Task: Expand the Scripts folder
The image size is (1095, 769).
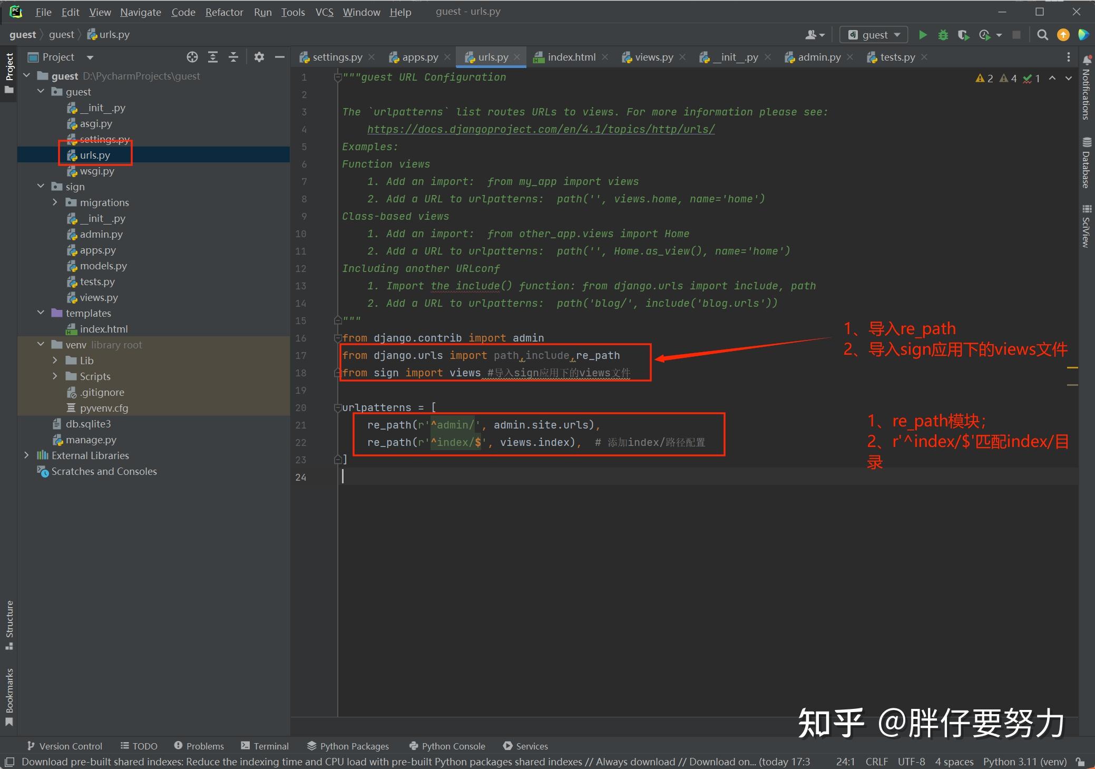Action: 55,376
